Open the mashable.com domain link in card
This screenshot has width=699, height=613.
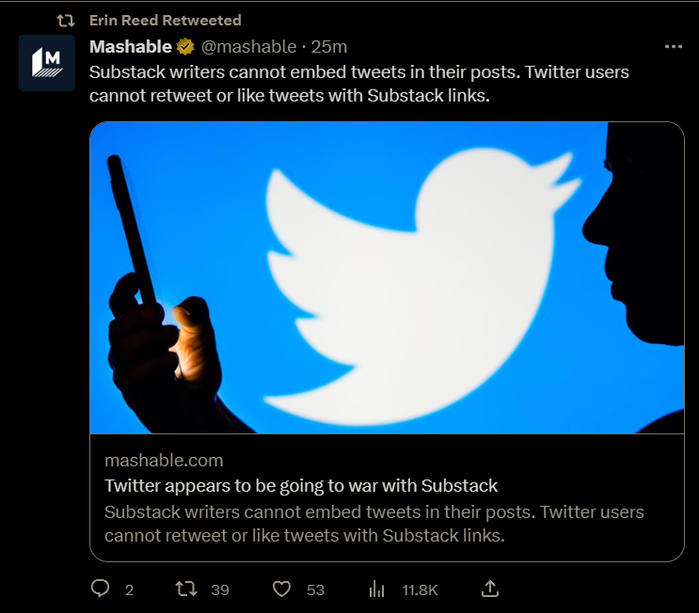pos(164,460)
